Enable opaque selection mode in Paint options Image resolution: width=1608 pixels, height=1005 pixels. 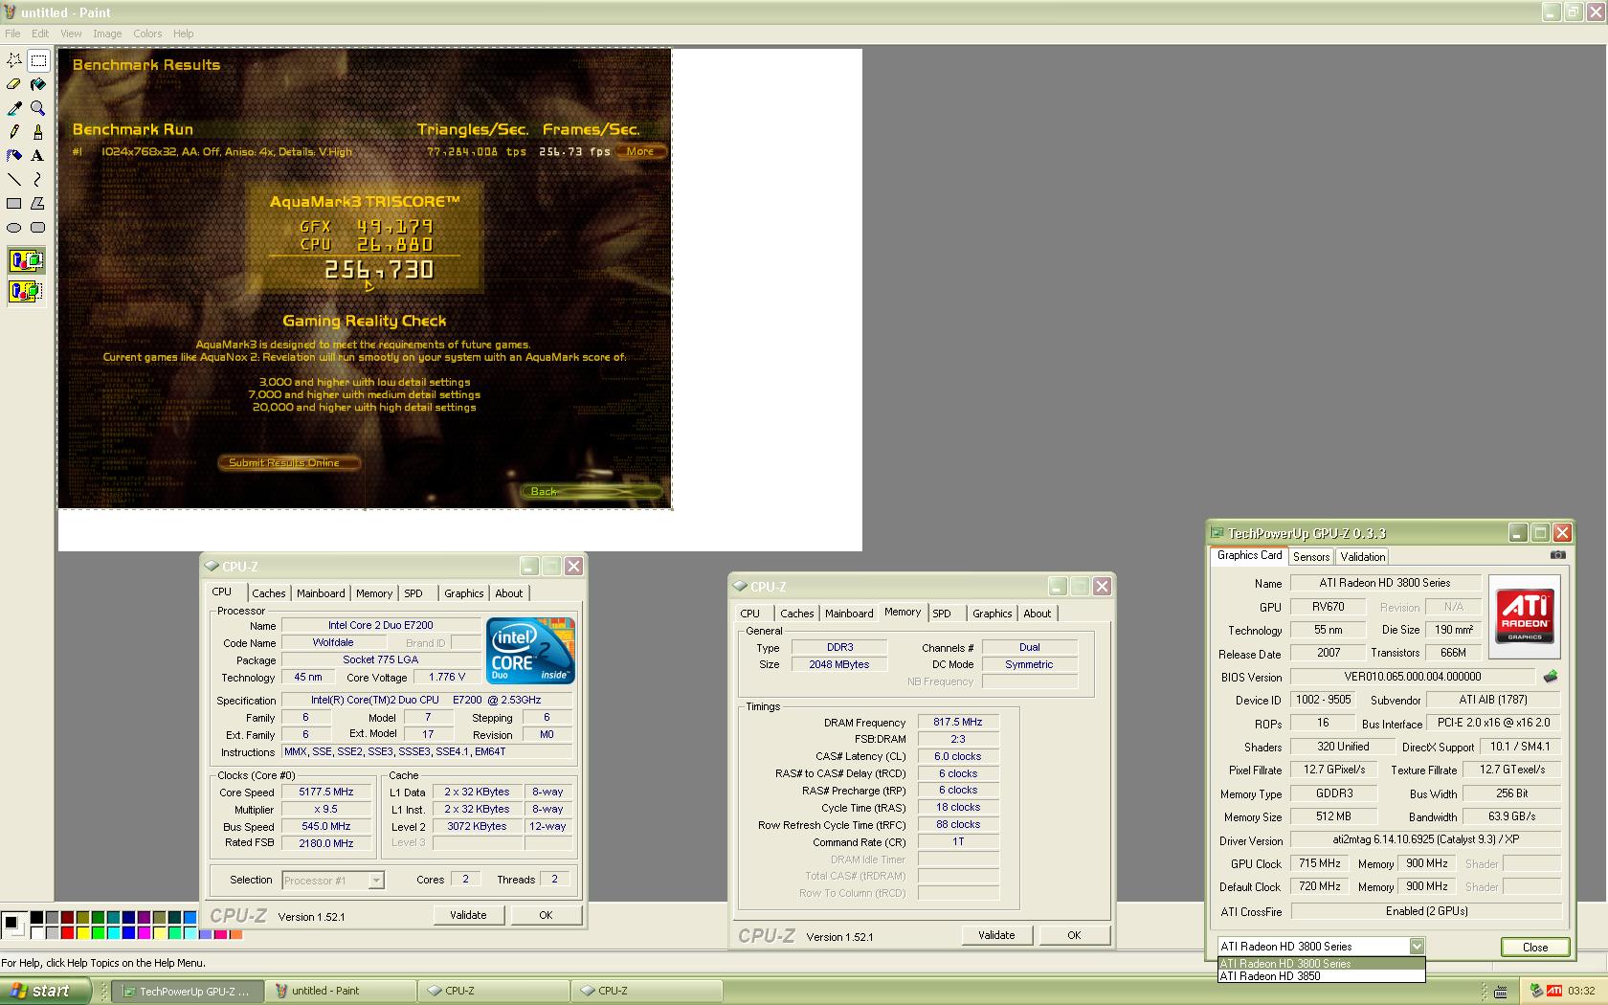pos(27,260)
